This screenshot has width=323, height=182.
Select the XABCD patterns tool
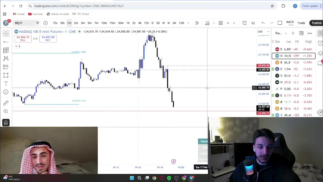[6, 58]
